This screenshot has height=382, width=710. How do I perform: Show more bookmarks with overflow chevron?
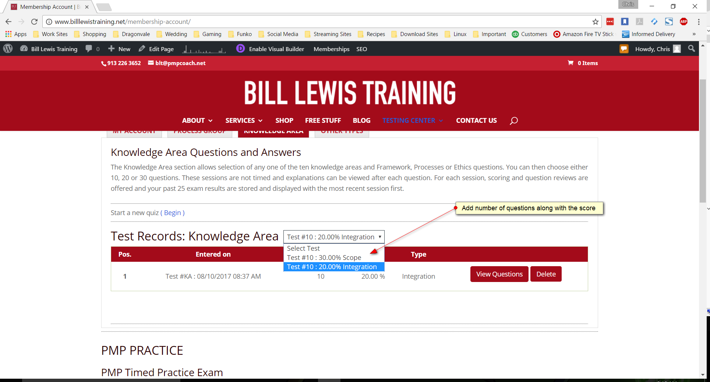694,34
